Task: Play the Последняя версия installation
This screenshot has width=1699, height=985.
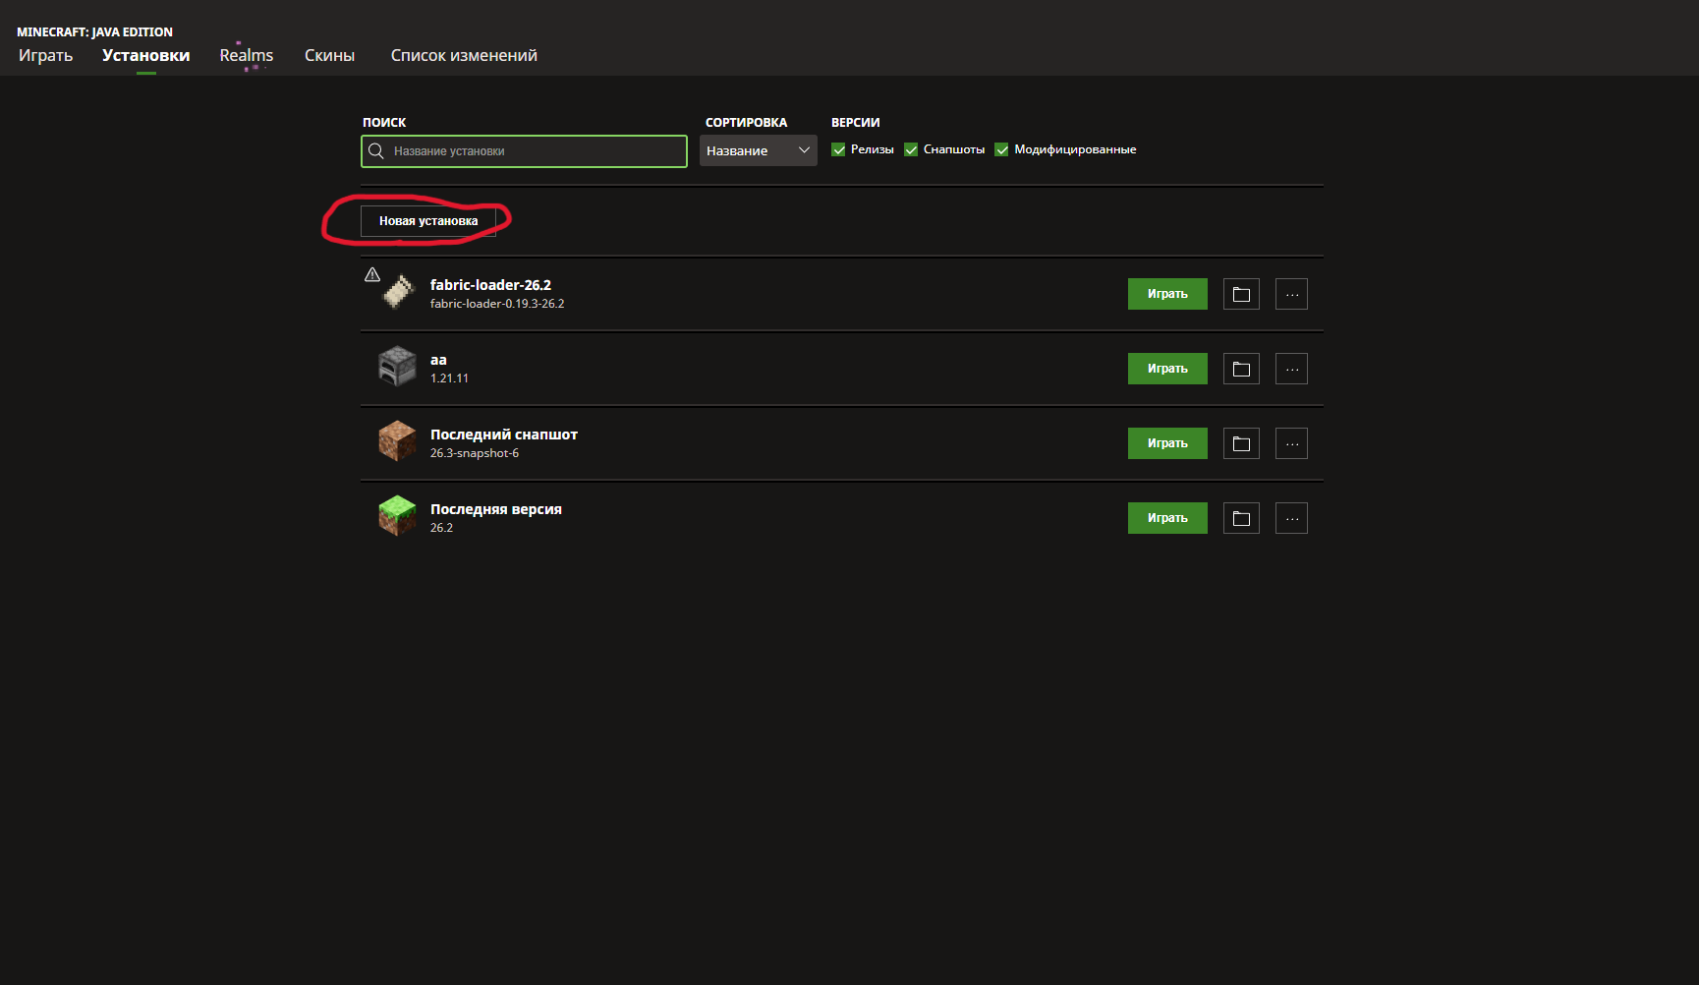Action: tap(1167, 518)
